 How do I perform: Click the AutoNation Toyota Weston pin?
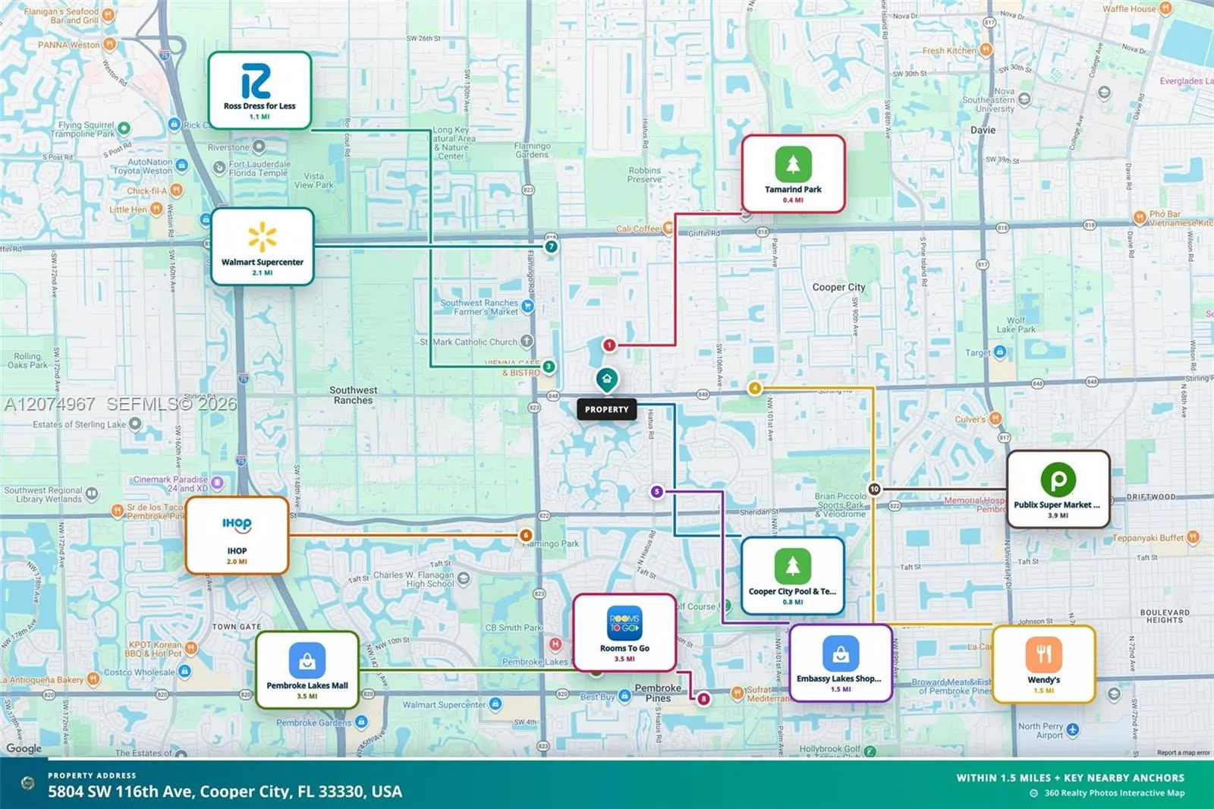(181, 165)
